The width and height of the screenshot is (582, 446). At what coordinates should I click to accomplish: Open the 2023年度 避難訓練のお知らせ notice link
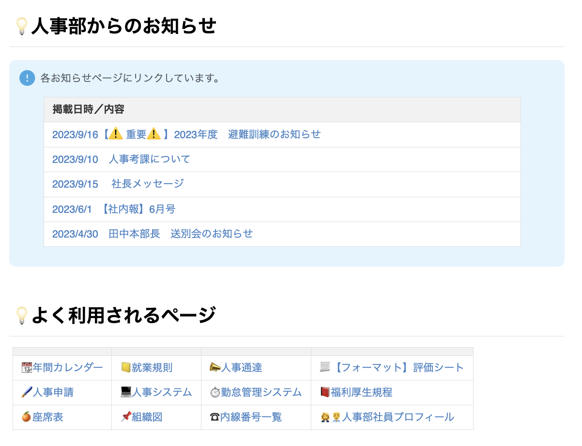click(x=186, y=134)
